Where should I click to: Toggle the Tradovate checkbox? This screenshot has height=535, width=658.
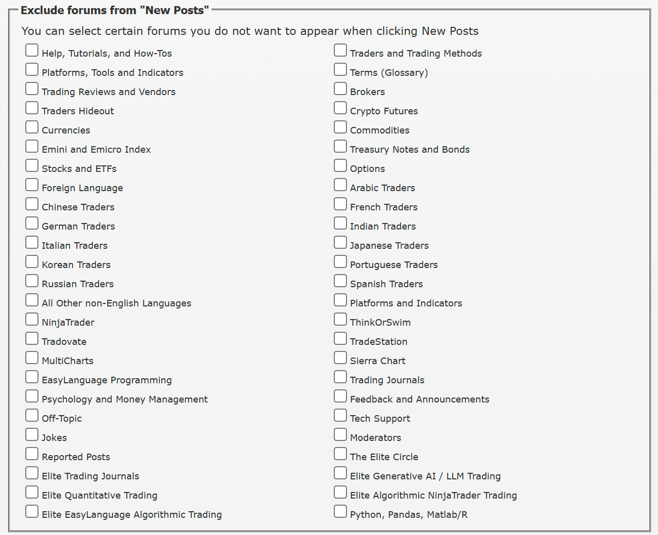32,338
